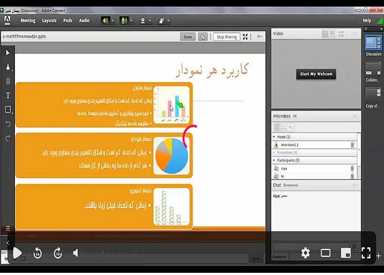Screen dimensions: 384x275
Task: Mute the speaker icon in menu bar
Action: tap(105, 20)
